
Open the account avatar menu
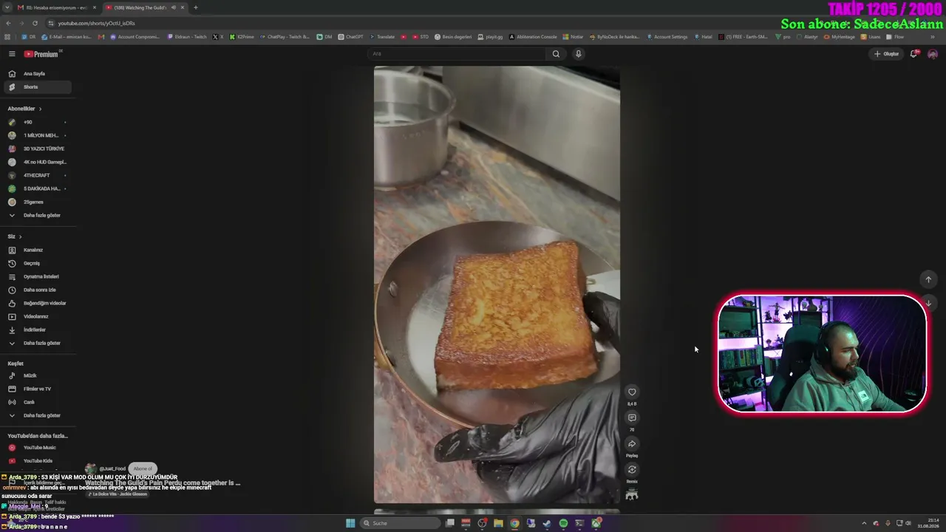tap(933, 54)
